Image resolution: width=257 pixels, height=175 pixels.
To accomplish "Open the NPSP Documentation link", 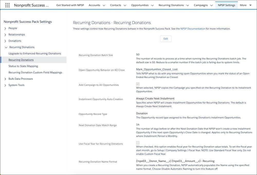I will (x=193, y=29).
